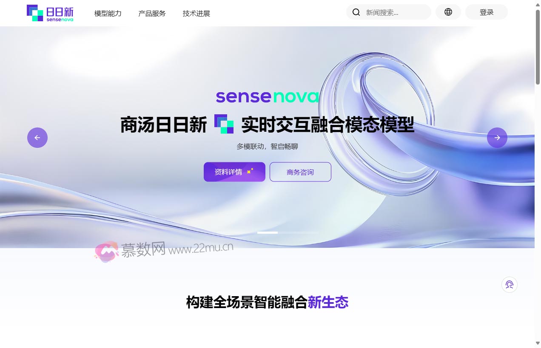
Task: Click the vertical scrollbar thumb
Action: click(538, 47)
